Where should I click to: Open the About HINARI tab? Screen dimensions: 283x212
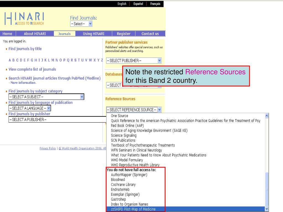35,34
